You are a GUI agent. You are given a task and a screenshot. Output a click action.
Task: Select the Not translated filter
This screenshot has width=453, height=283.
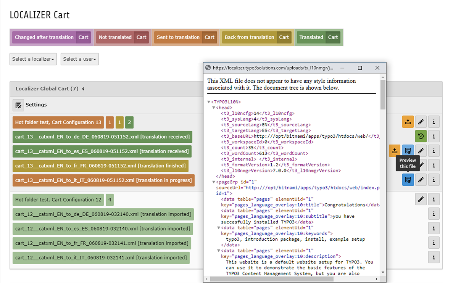point(115,37)
